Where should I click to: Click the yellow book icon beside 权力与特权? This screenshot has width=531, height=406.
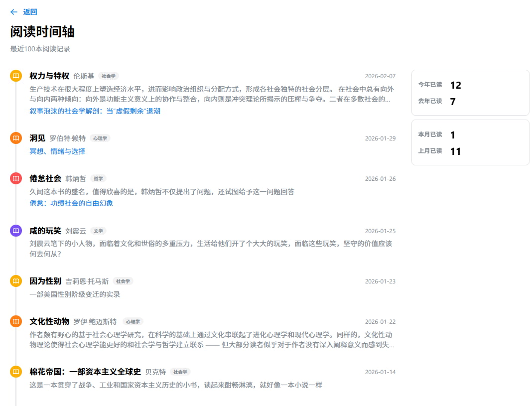(16, 76)
